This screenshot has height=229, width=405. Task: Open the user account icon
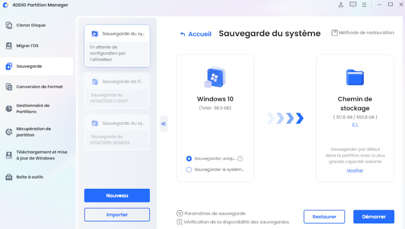click(341, 5)
